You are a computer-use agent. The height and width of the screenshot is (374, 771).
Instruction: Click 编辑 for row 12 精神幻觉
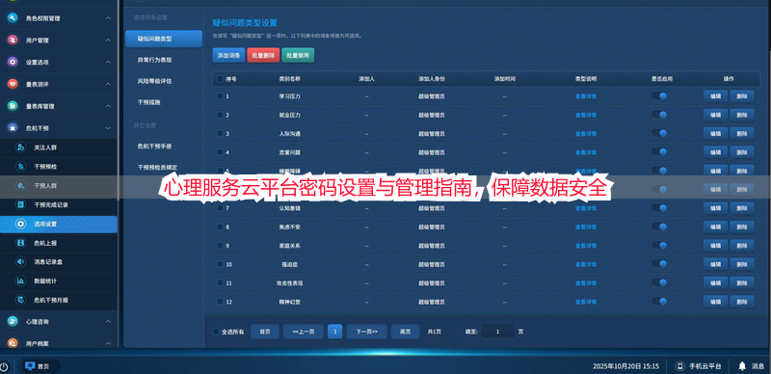point(715,302)
